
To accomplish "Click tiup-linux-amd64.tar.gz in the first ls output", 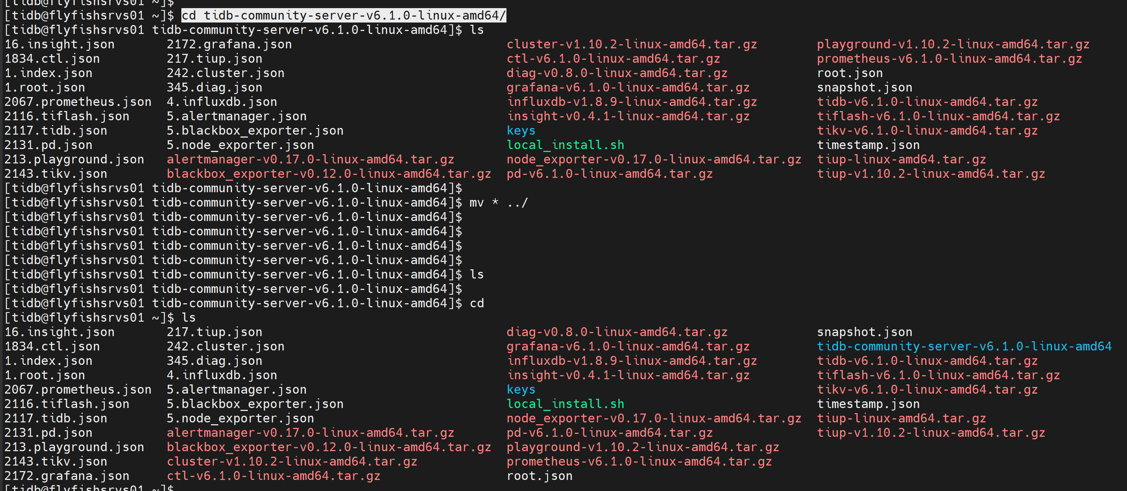I will 902,159.
